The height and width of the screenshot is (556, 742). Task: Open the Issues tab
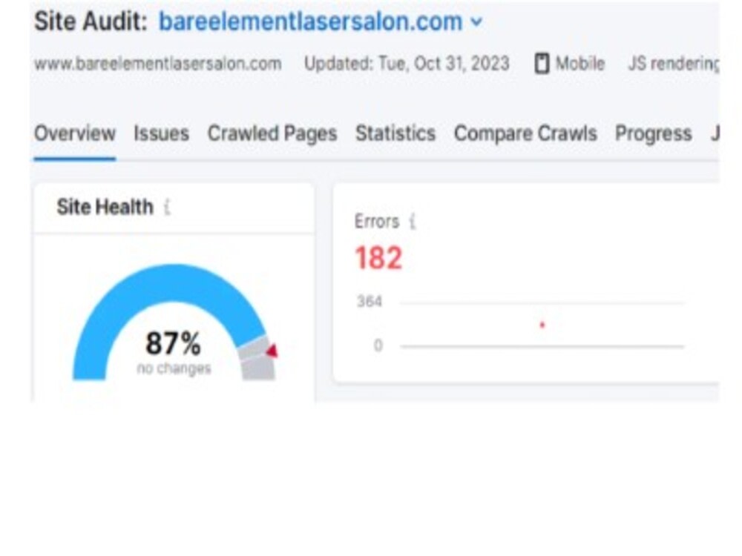pyautogui.click(x=161, y=133)
